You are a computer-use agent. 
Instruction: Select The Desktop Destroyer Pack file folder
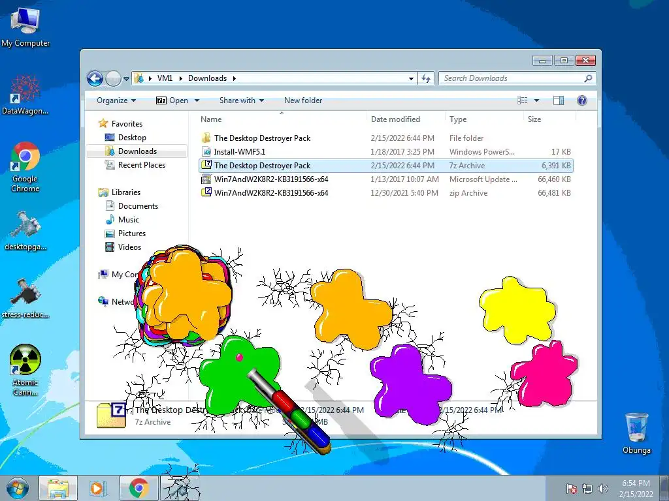pos(385,138)
